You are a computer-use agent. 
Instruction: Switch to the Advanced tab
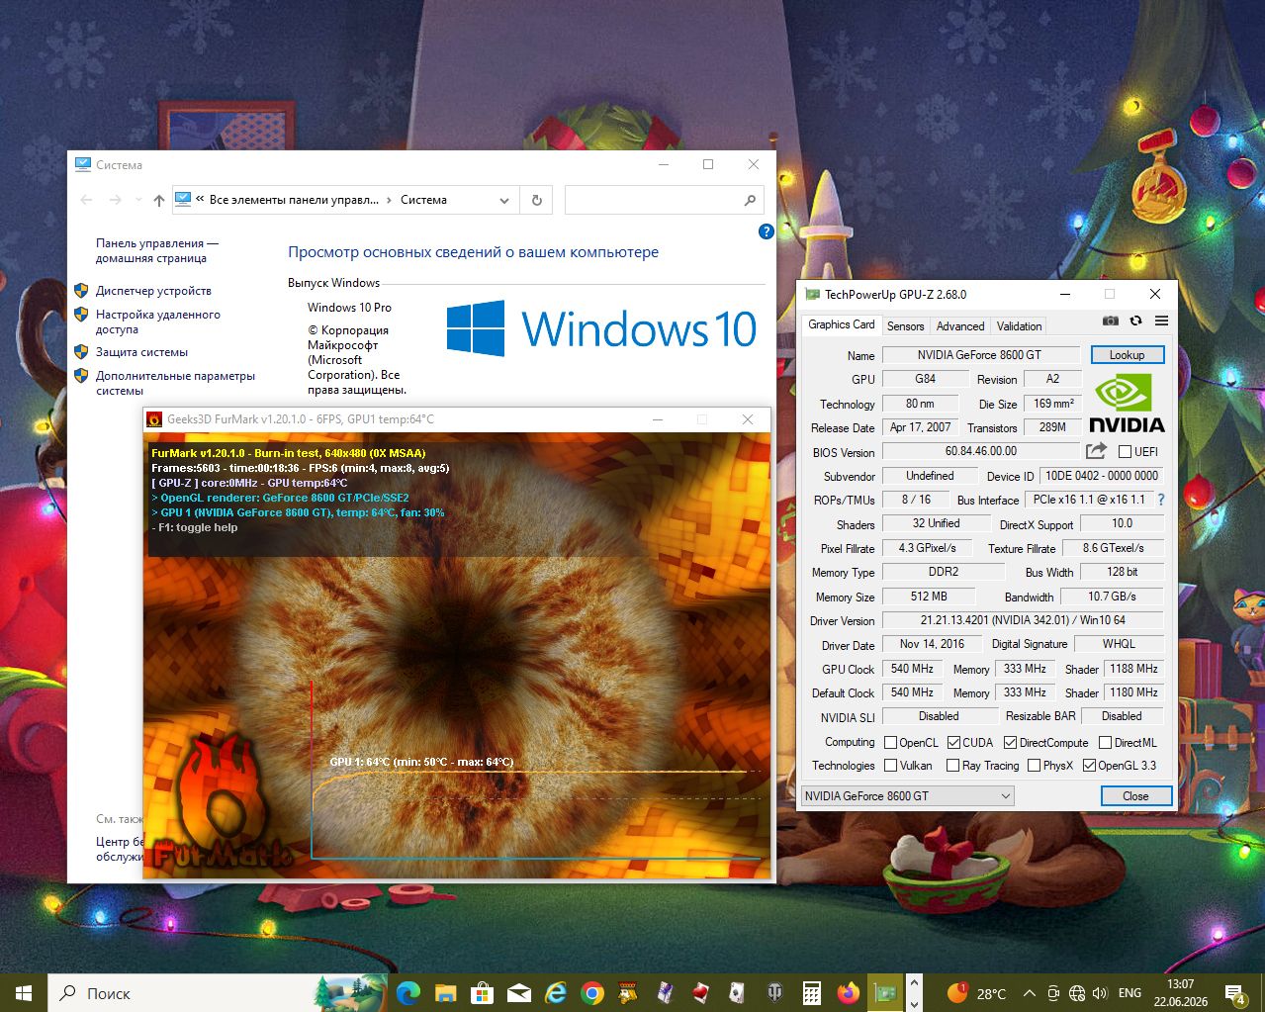point(960,325)
